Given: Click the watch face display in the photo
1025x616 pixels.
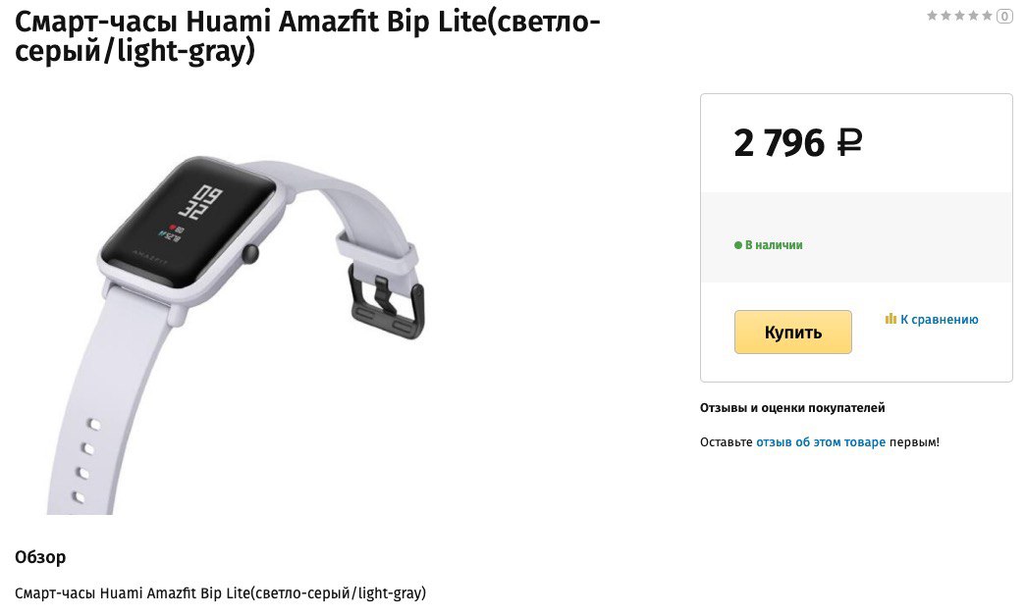Looking at the screenshot, I should point(189,220).
